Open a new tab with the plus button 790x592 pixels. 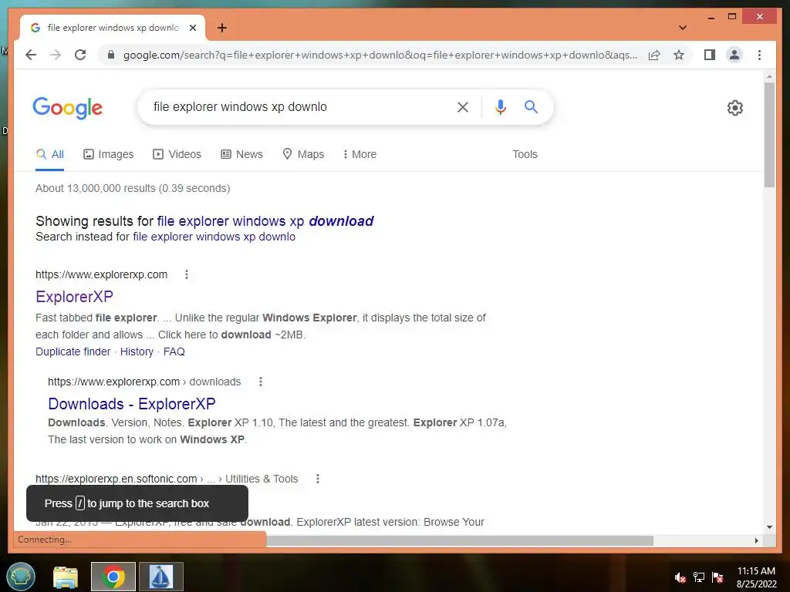[x=222, y=28]
